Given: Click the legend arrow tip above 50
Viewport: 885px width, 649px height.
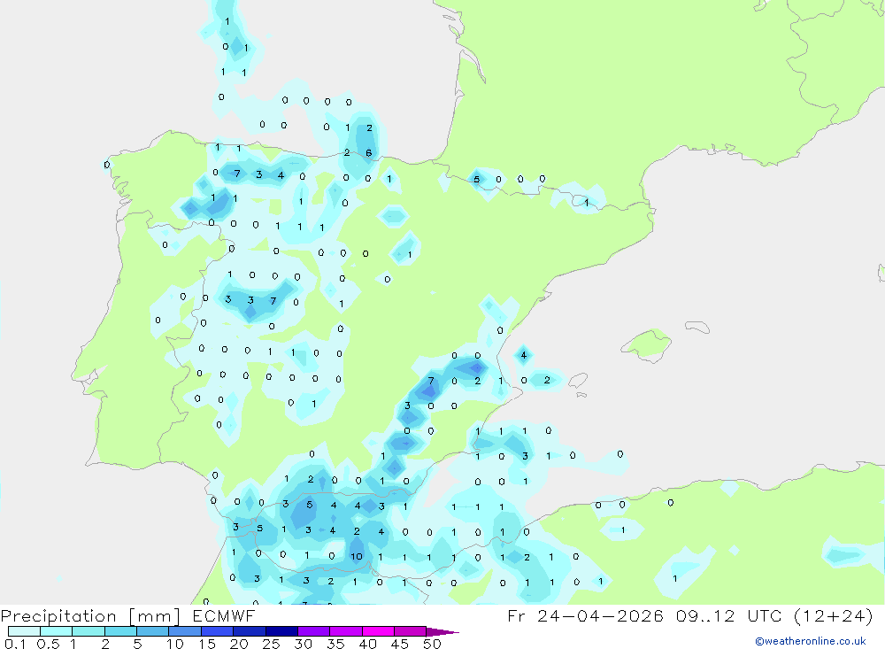Looking at the screenshot, I should coord(443,632).
